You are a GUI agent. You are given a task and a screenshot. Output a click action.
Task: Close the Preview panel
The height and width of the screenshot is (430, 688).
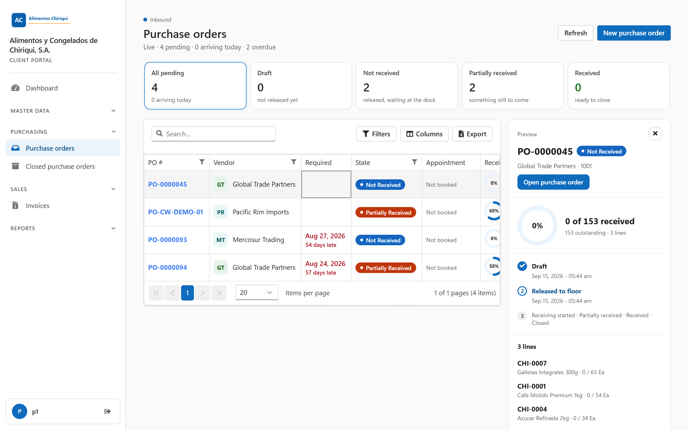(655, 133)
